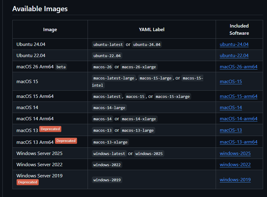This screenshot has height=197, width=267.
Task: Click the macos-15-large code label
Action: (x=156, y=78)
